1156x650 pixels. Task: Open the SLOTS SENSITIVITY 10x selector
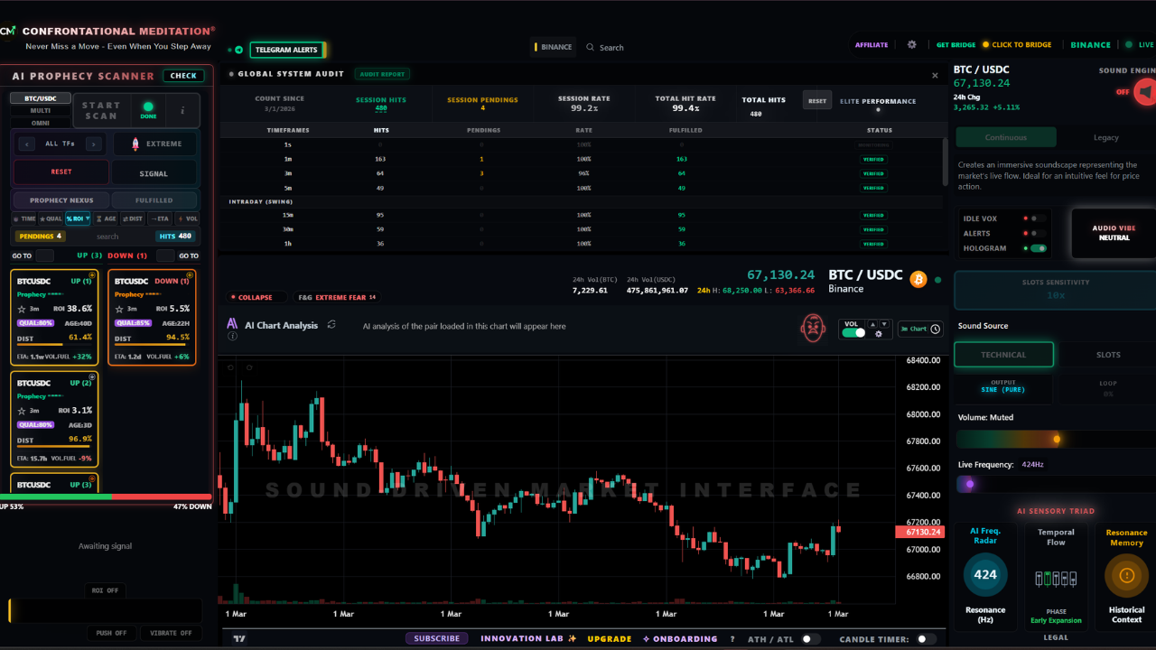coord(1055,289)
